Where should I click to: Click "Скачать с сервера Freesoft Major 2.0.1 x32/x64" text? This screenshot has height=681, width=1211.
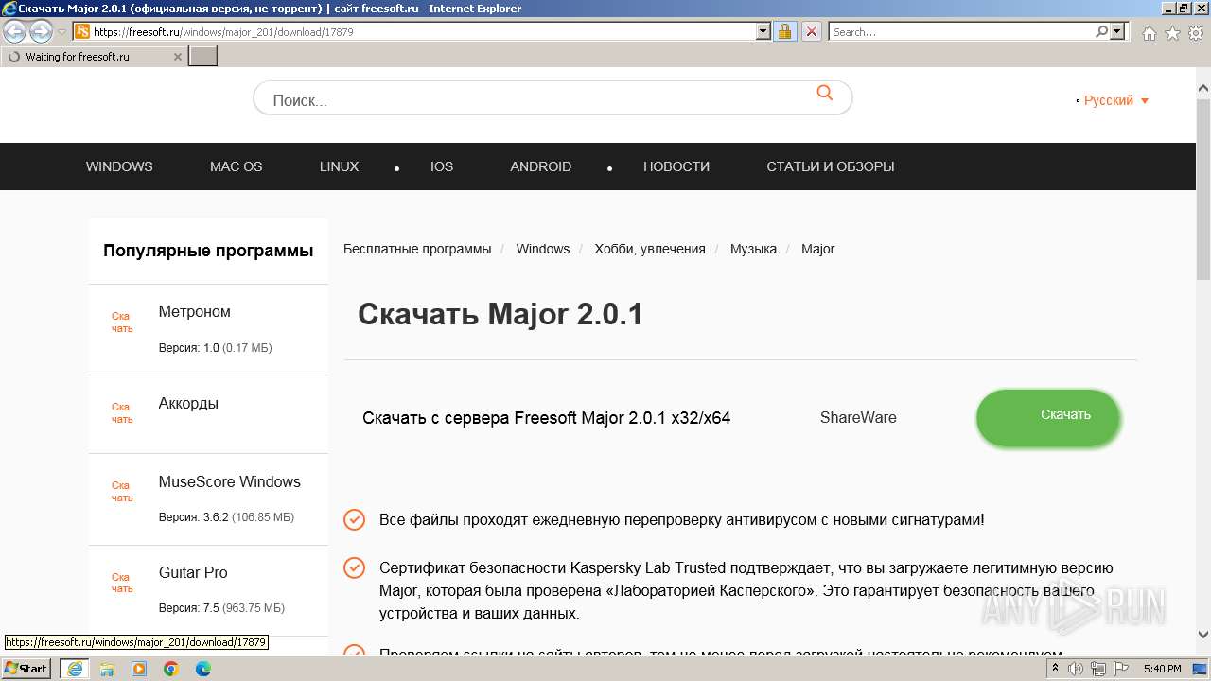point(547,418)
